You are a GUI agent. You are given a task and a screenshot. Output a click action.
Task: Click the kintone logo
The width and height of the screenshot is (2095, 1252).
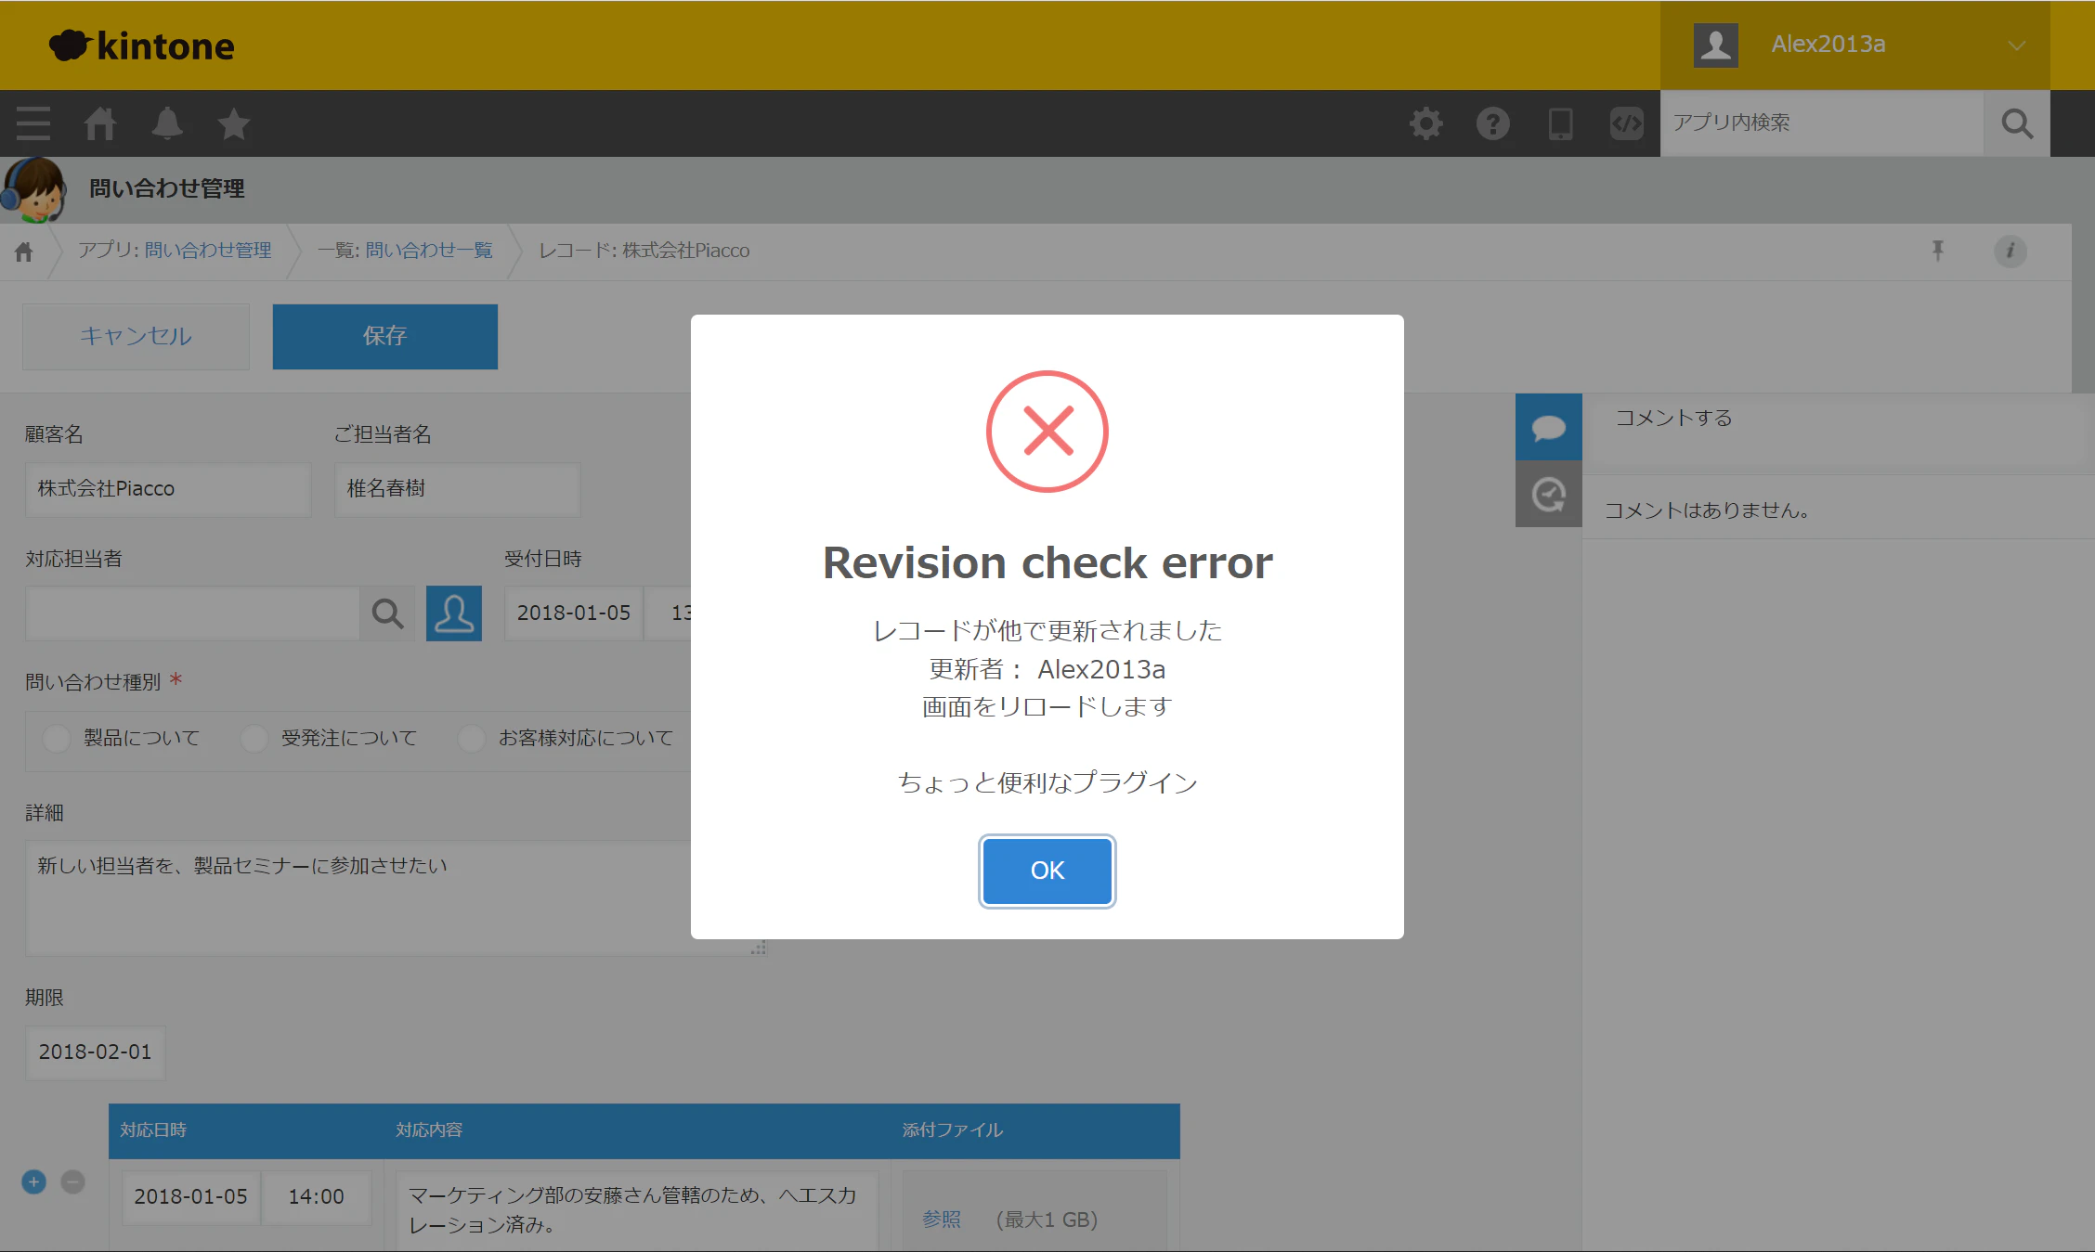pos(142,45)
